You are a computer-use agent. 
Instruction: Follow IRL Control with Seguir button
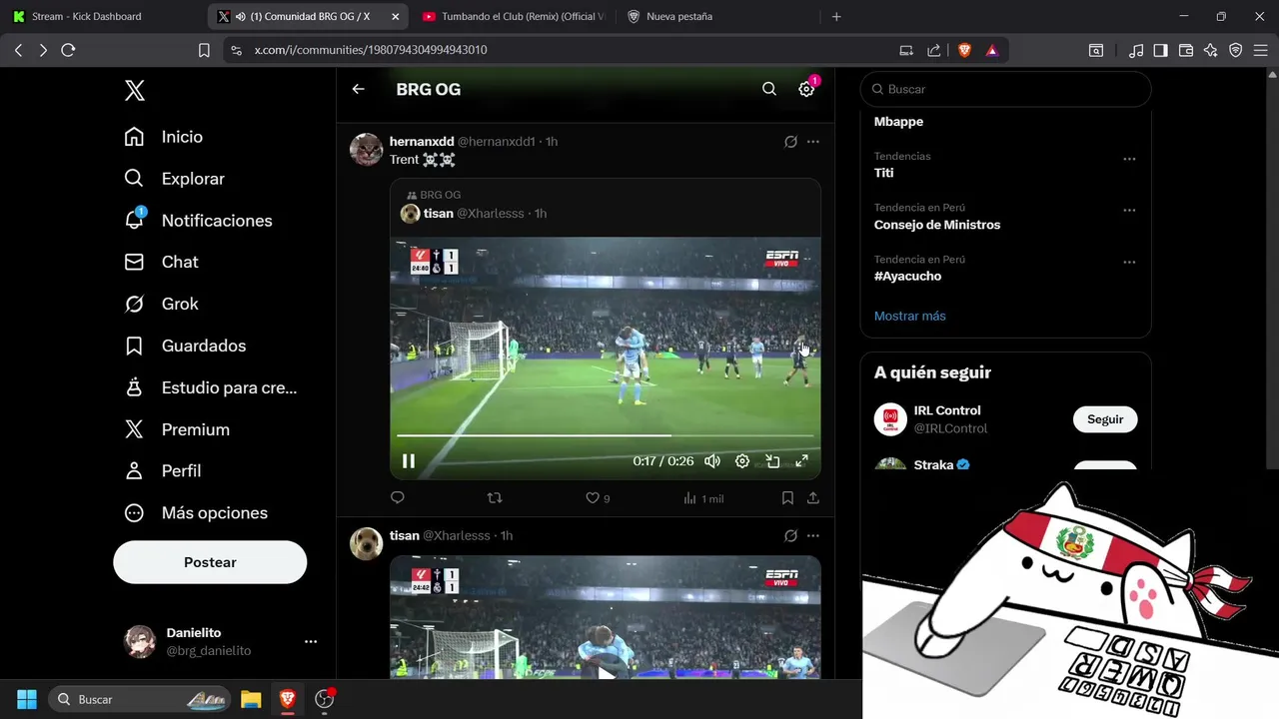(1105, 419)
